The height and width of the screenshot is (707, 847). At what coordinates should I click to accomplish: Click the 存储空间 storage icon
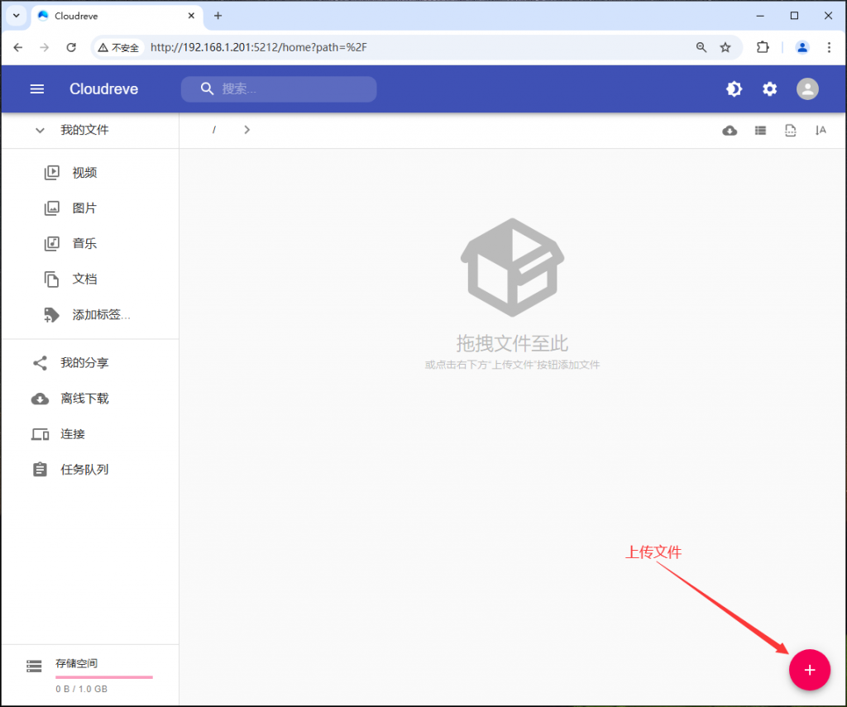point(34,666)
